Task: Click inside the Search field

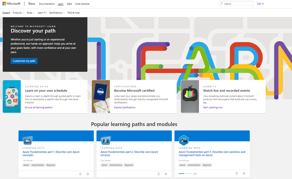Action: click(236, 4)
